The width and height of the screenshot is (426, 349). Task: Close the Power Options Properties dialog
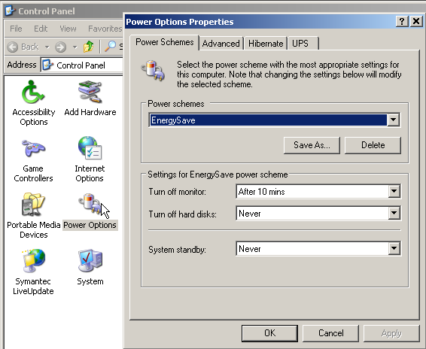pyautogui.click(x=416, y=21)
